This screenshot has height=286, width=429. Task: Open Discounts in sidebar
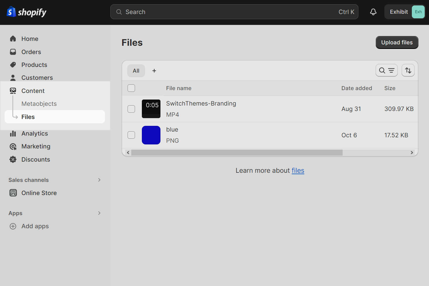coord(36,159)
